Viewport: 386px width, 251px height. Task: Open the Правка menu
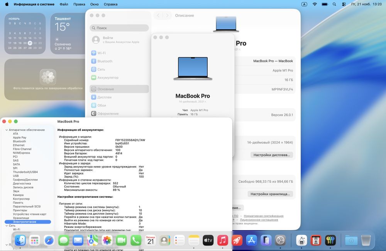[79, 4]
